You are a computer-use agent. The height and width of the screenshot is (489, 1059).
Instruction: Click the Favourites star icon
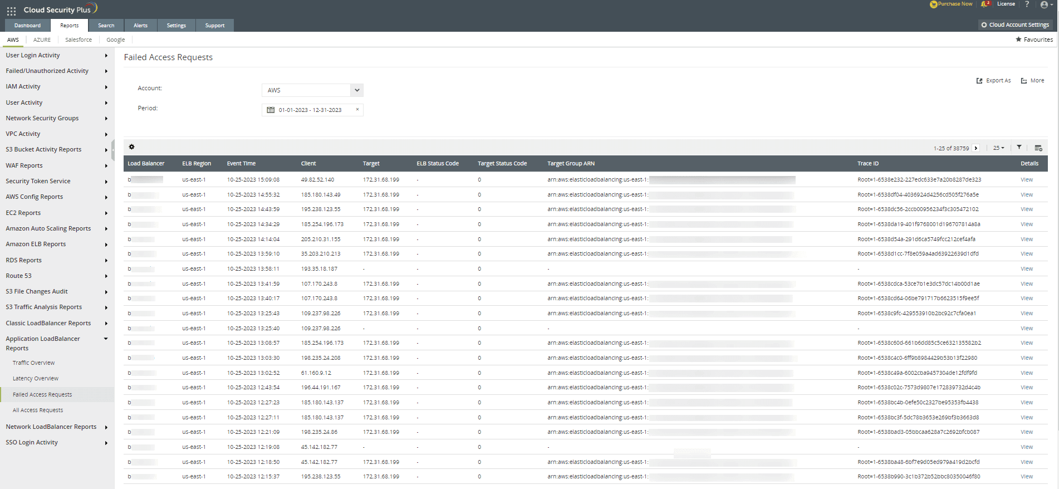point(1018,40)
